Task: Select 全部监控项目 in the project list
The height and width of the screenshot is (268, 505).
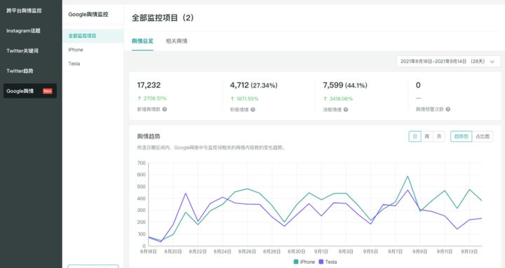Action: (x=93, y=36)
